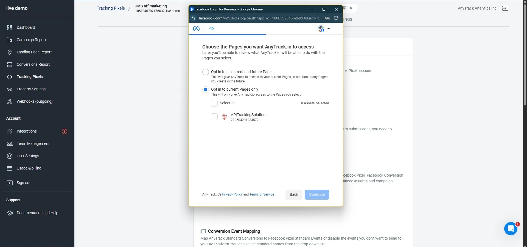Click the Property Settings link icon
This screenshot has width=527, height=247.
tap(10, 89)
